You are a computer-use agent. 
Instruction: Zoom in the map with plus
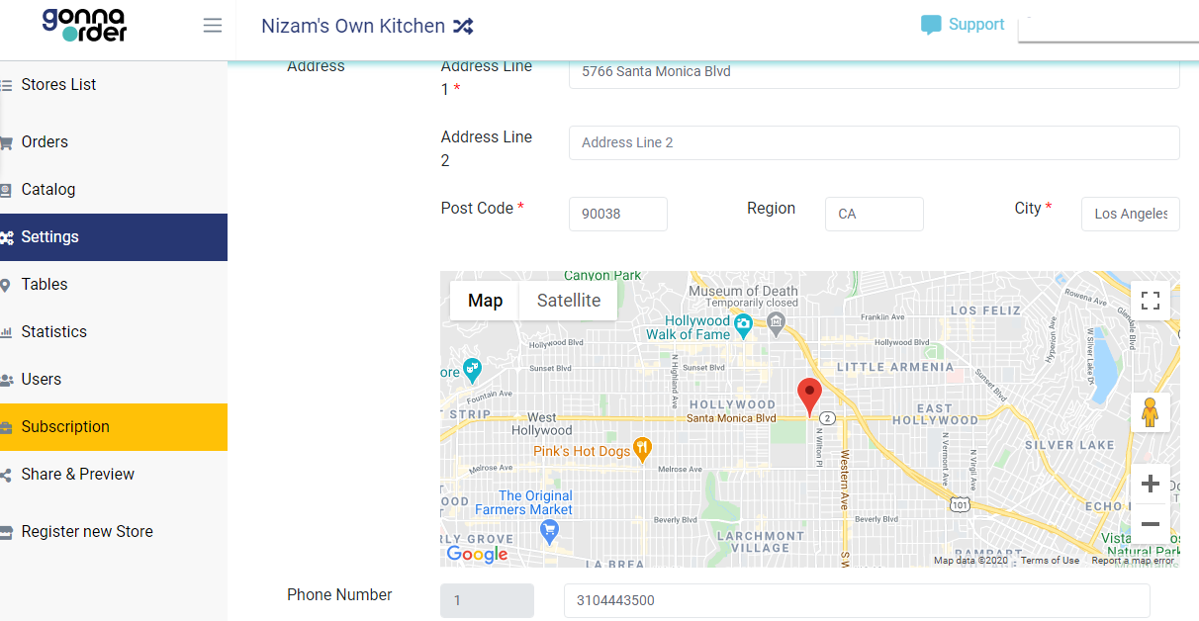click(1151, 485)
